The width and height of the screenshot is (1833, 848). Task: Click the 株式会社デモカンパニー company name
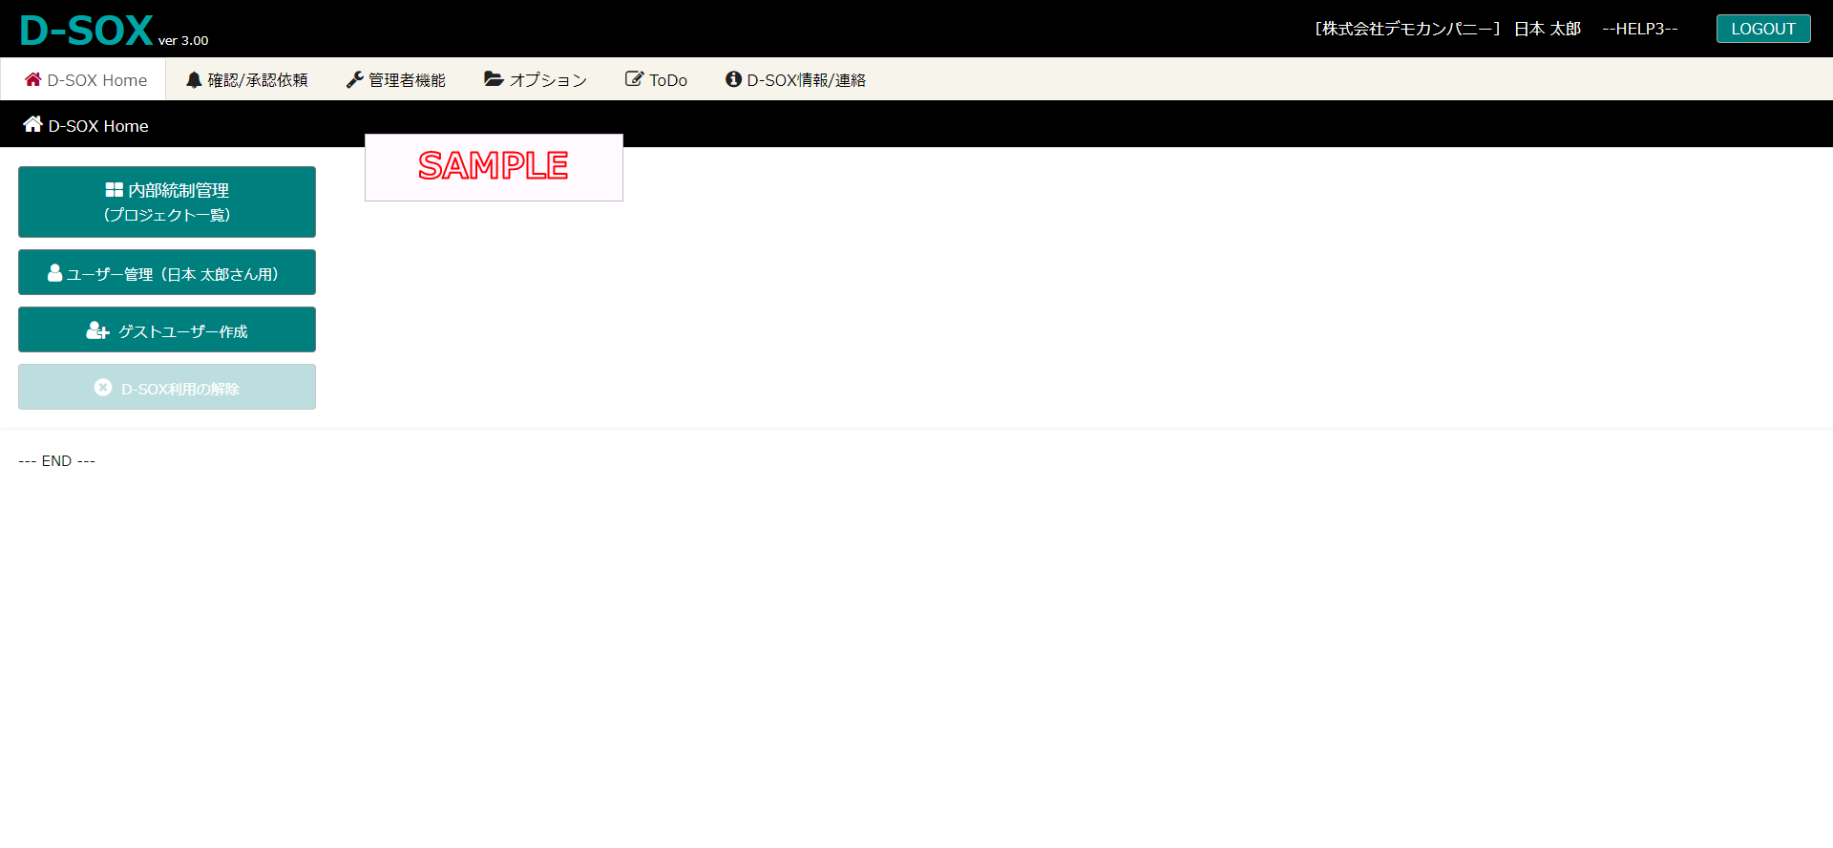pyautogui.click(x=1408, y=29)
